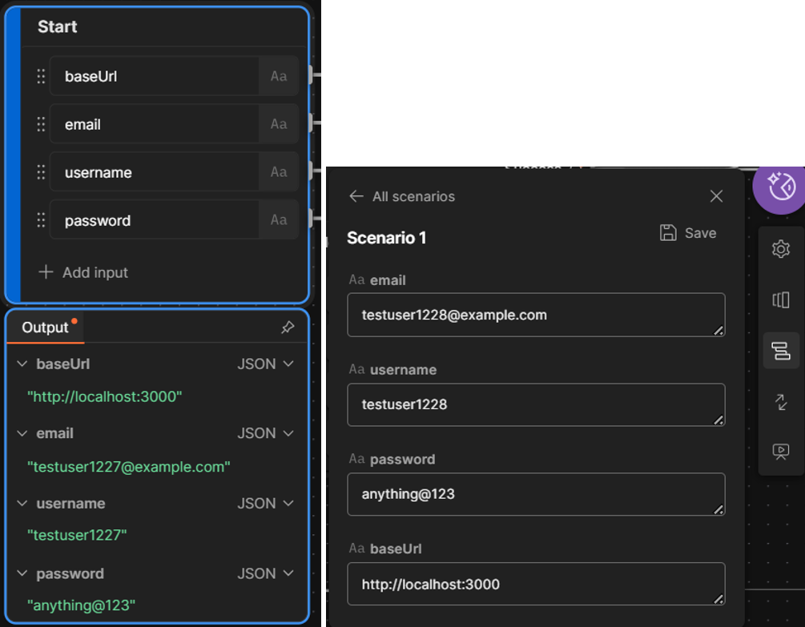
Task: Save Scenario 1
Action: pos(687,233)
